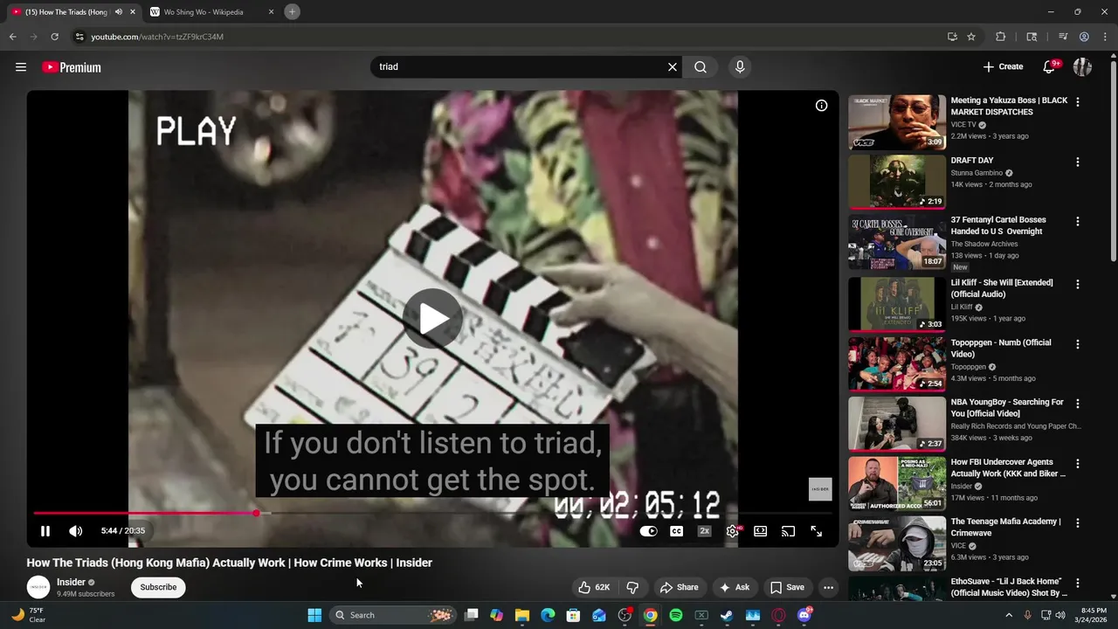Save the video to a playlist
The height and width of the screenshot is (629, 1118).
coord(787,587)
